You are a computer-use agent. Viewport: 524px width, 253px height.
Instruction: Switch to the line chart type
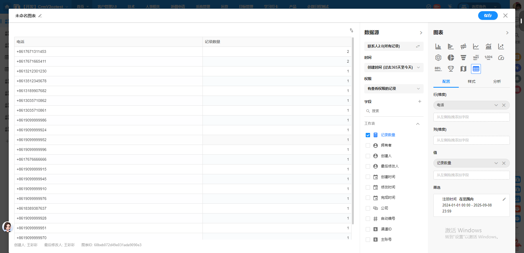pyautogui.click(x=476, y=46)
